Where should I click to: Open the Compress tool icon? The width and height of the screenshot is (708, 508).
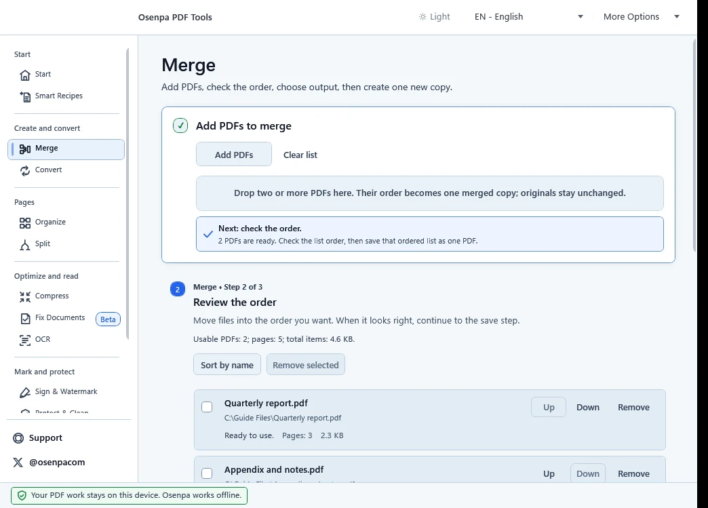(25, 296)
